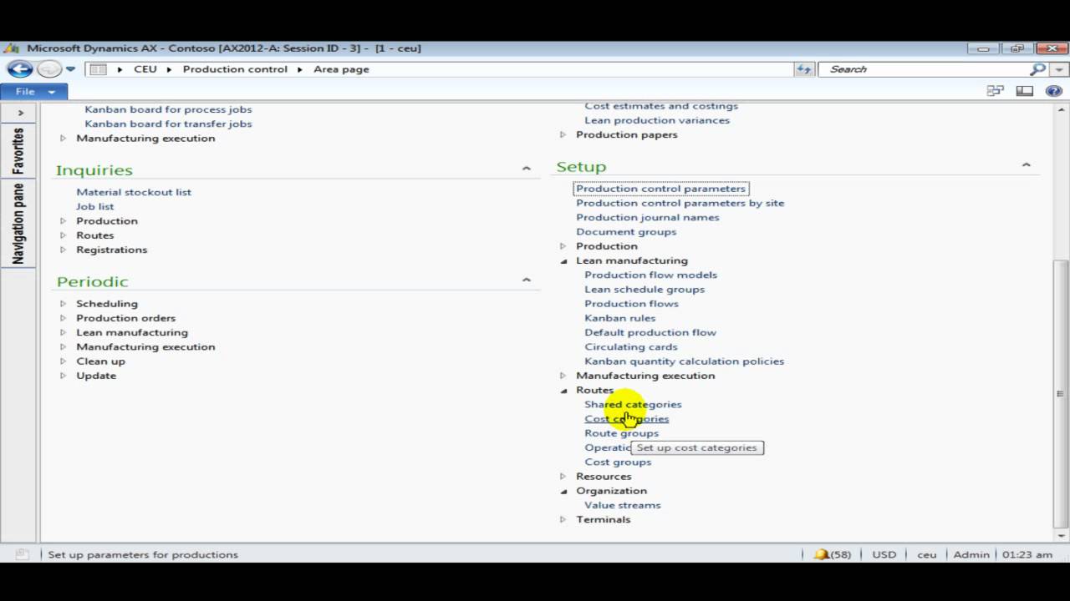Click the View layout icon near Help

click(1024, 91)
